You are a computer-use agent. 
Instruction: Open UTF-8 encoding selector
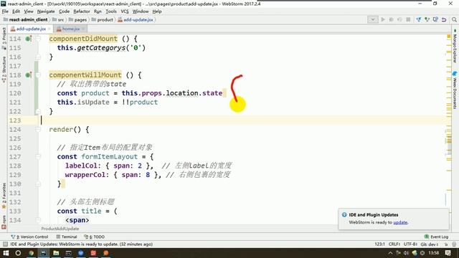coord(410,244)
